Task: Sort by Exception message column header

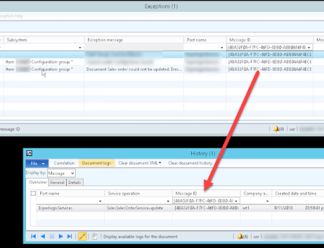Action: 134,40
